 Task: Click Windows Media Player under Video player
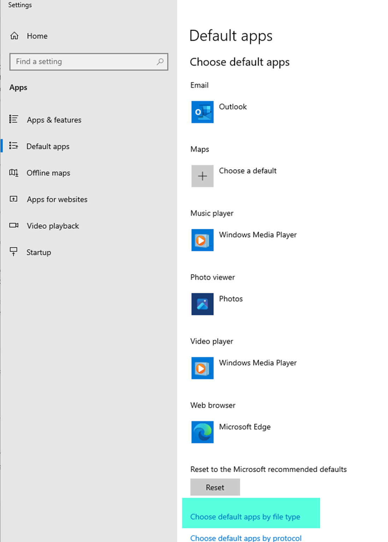tap(258, 363)
